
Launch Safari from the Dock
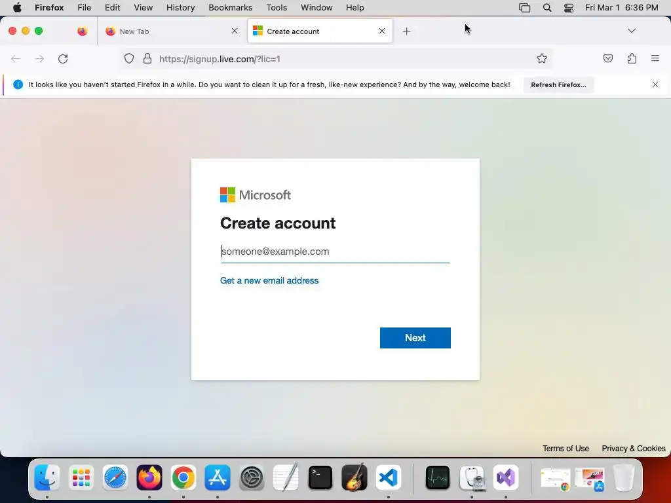click(115, 477)
